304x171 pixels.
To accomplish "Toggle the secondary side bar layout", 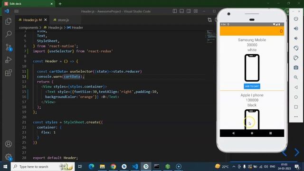I will 189,11.
